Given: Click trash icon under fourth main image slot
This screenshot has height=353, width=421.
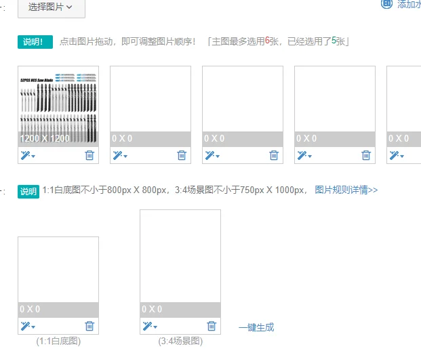Looking at the screenshot, I should [366, 155].
